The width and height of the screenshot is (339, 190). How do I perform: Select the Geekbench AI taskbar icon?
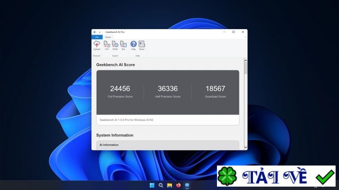point(187,185)
